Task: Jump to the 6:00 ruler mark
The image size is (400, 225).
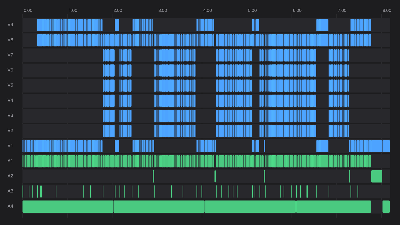Action: [297, 10]
